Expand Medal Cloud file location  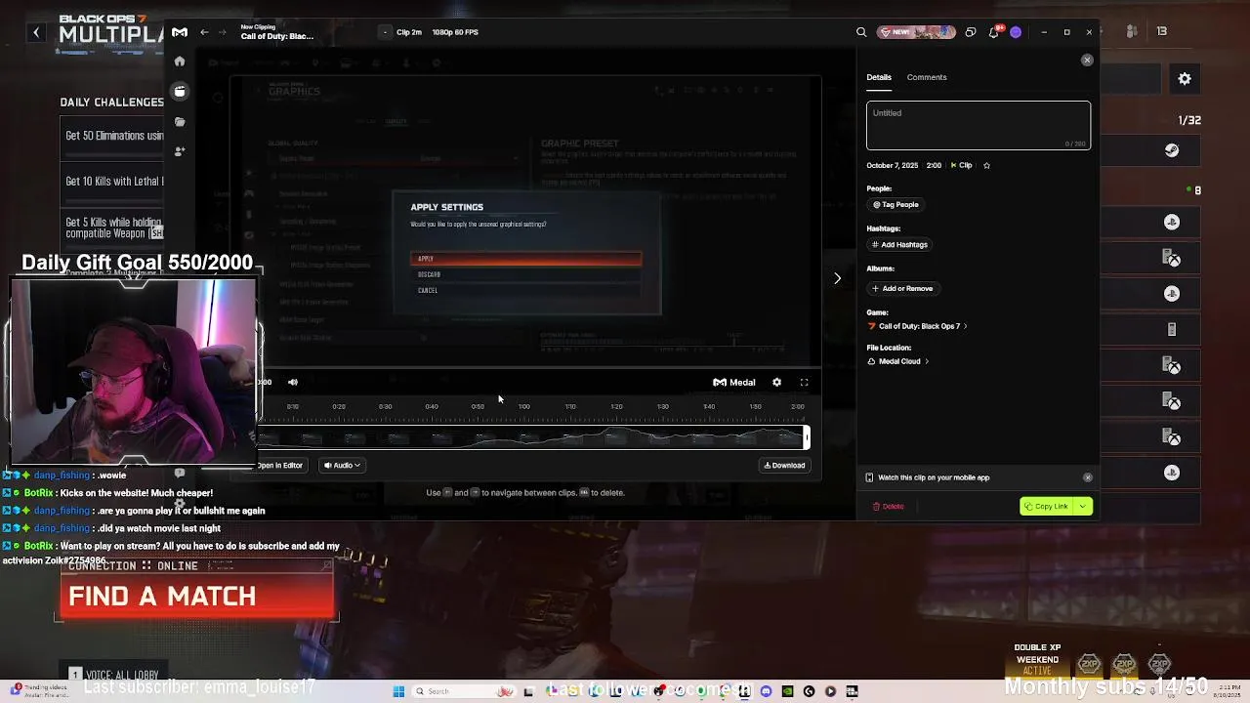[898, 361]
